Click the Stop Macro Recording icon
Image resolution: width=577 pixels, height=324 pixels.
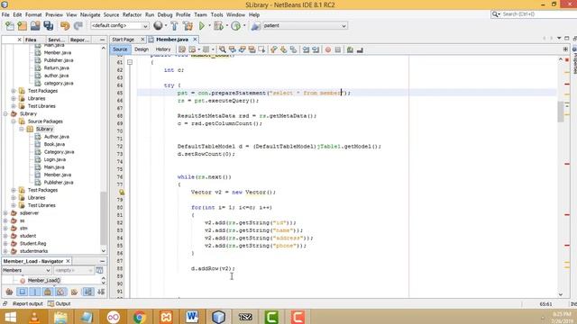point(338,49)
